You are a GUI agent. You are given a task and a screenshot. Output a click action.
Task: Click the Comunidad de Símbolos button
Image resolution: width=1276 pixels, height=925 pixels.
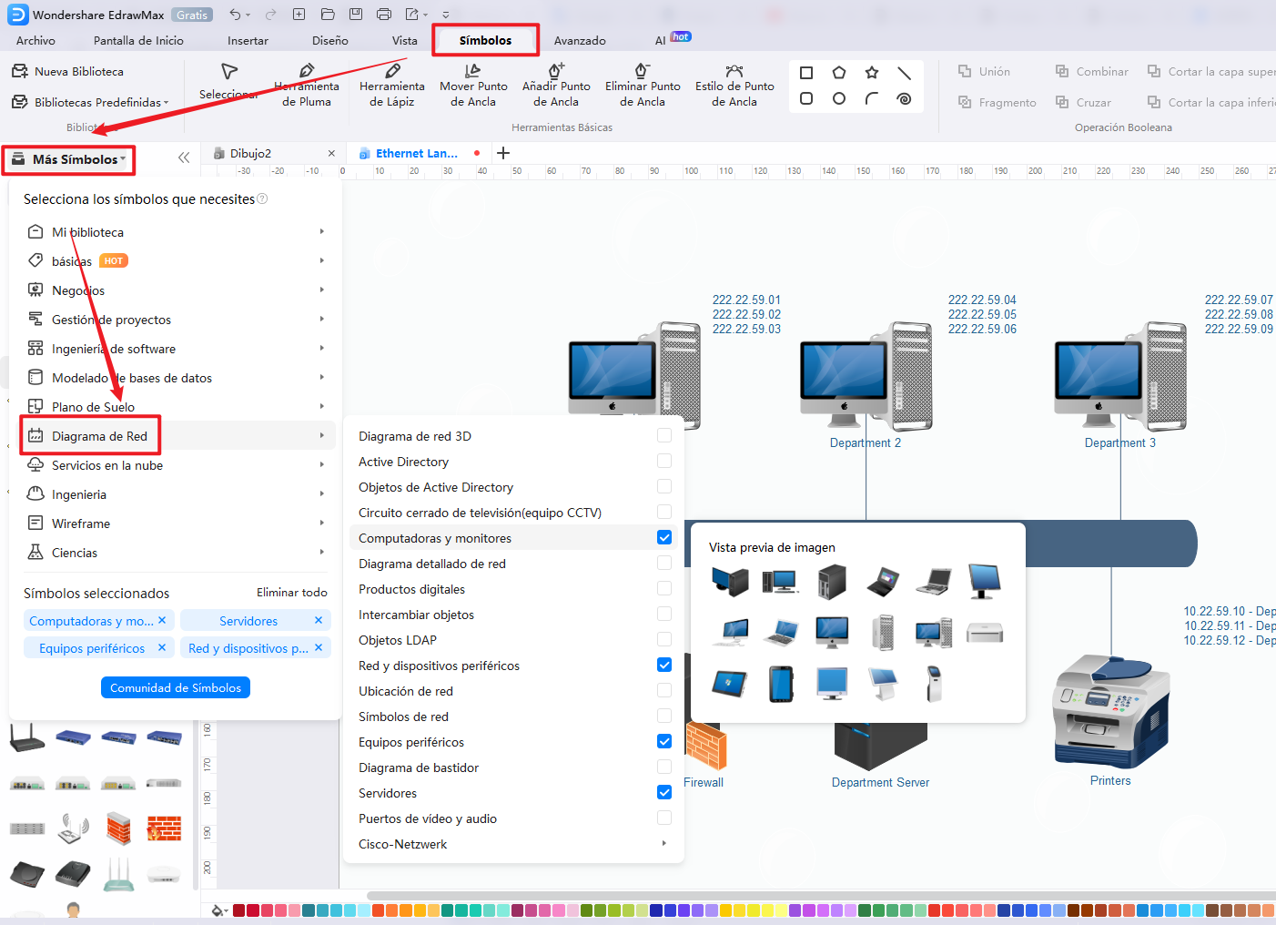(x=175, y=687)
